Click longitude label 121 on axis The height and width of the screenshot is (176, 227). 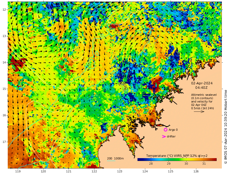pos(69,171)
